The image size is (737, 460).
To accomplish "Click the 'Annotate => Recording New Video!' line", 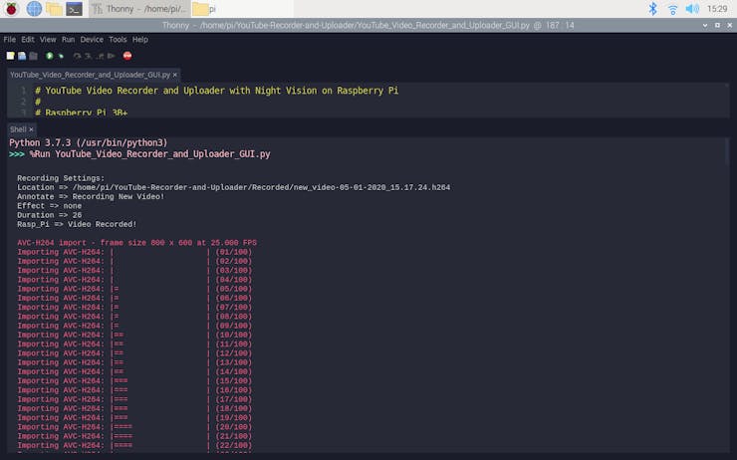I will click(91, 197).
